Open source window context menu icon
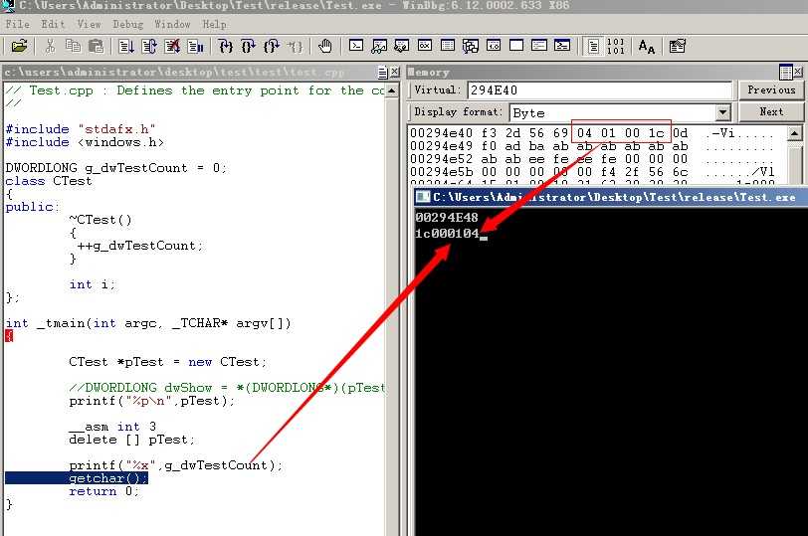 (382, 73)
